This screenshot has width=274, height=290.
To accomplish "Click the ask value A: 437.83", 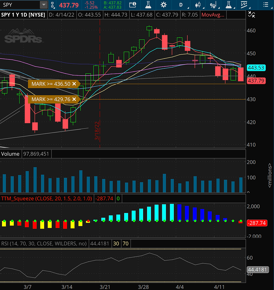I will (113, 7).
